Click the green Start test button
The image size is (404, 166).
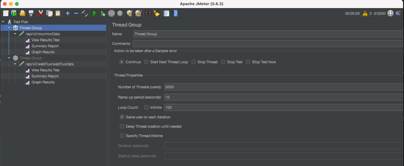click(94, 13)
